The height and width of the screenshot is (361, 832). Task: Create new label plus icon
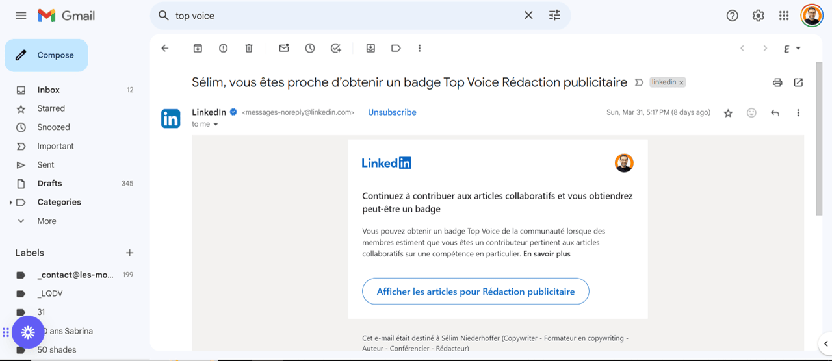(129, 253)
